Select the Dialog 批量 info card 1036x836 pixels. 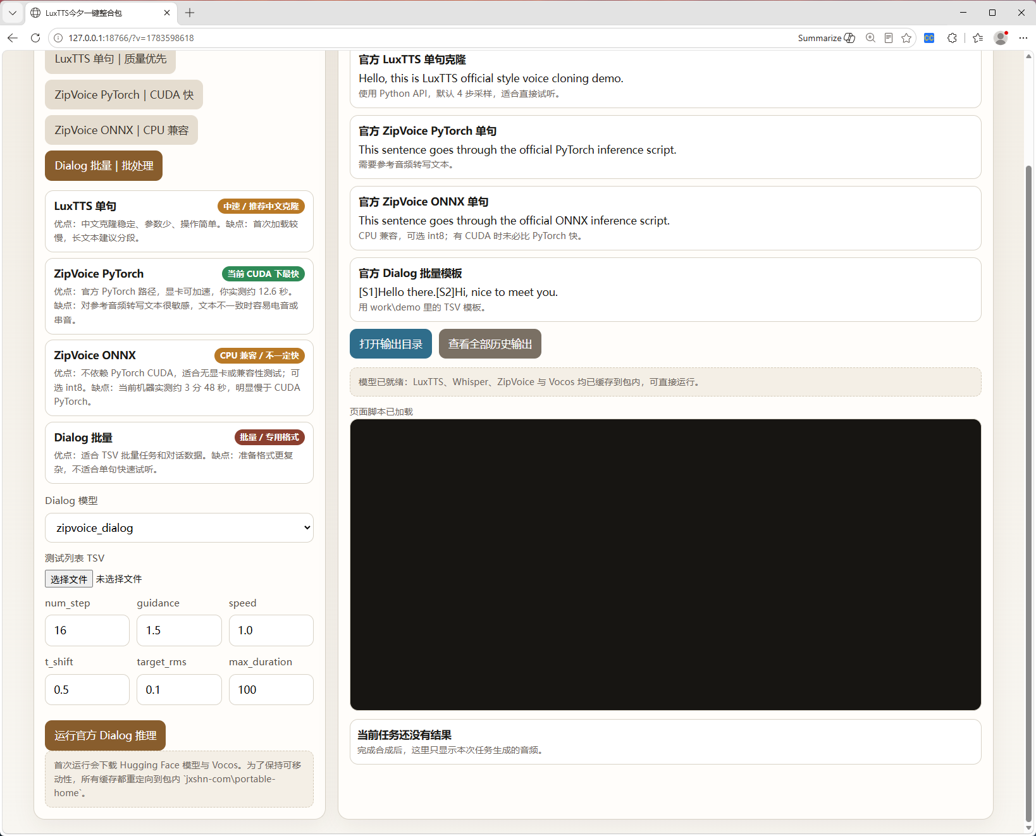179,453
